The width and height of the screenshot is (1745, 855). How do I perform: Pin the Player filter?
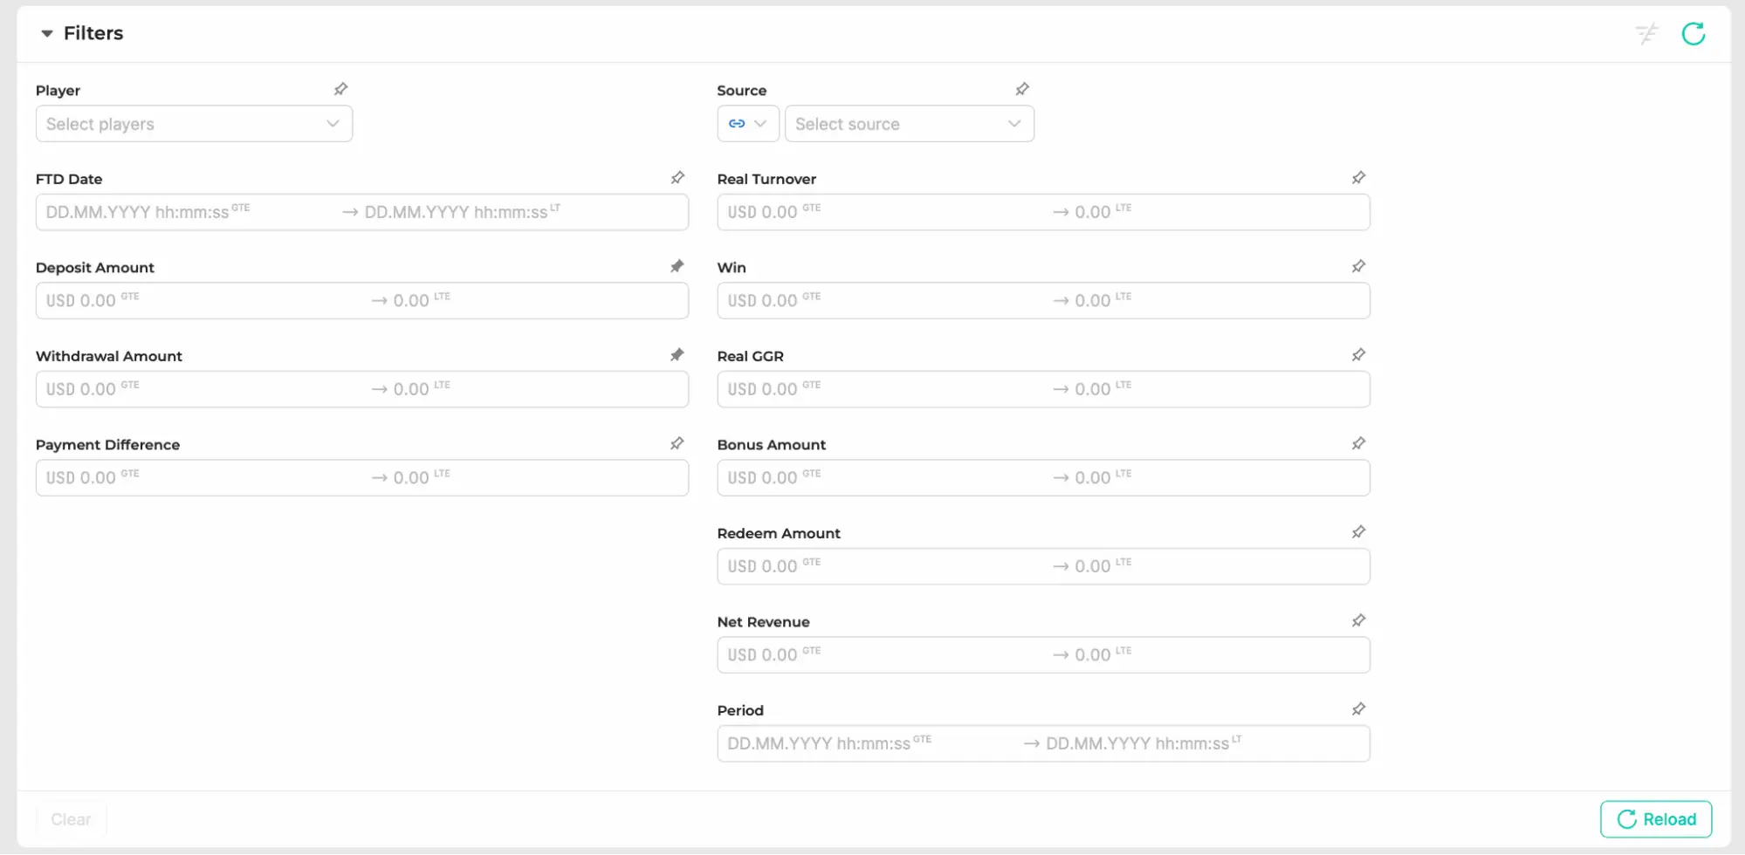(340, 89)
